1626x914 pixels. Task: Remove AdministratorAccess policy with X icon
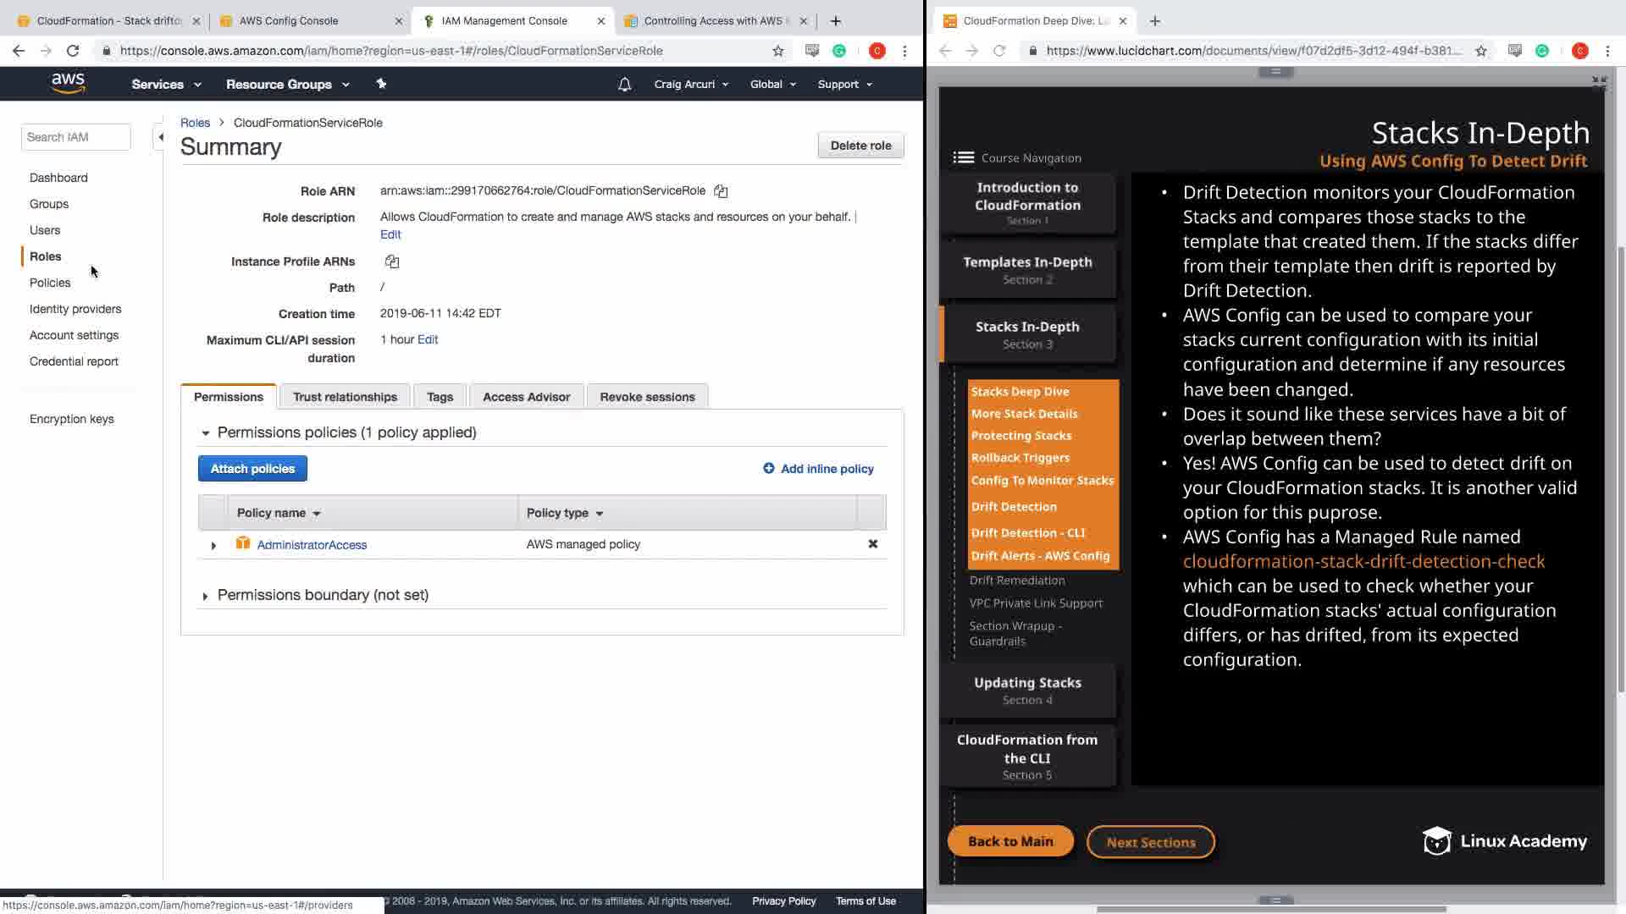pyautogui.click(x=872, y=544)
